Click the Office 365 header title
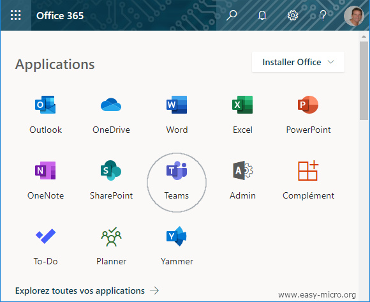 (60, 15)
